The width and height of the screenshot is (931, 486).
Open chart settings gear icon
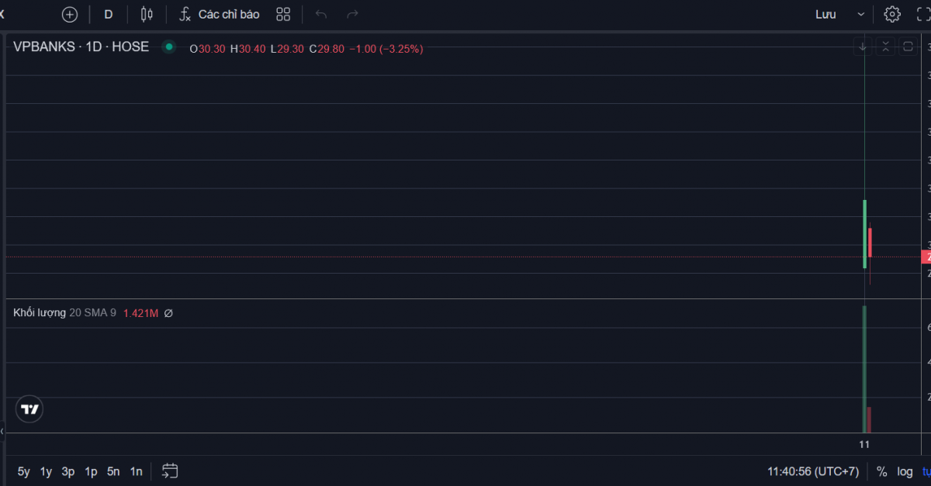pos(892,14)
